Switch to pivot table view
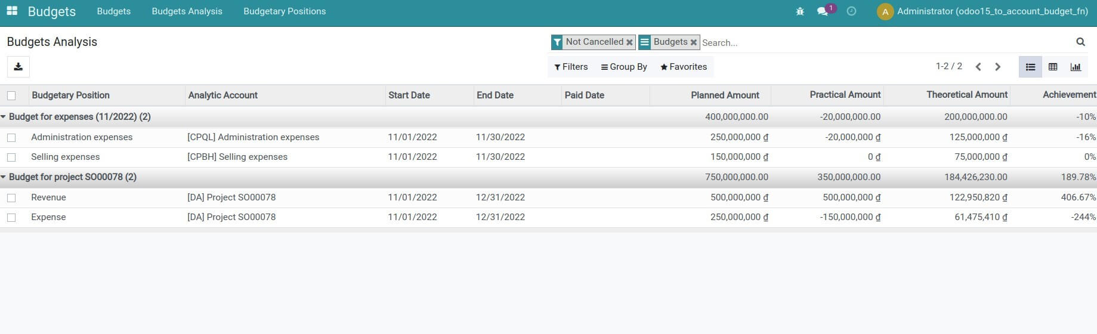The image size is (1097, 334). [x=1053, y=67]
